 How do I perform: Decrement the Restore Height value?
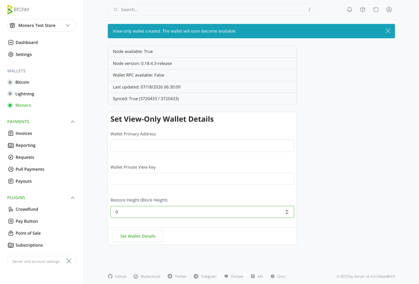(x=287, y=214)
